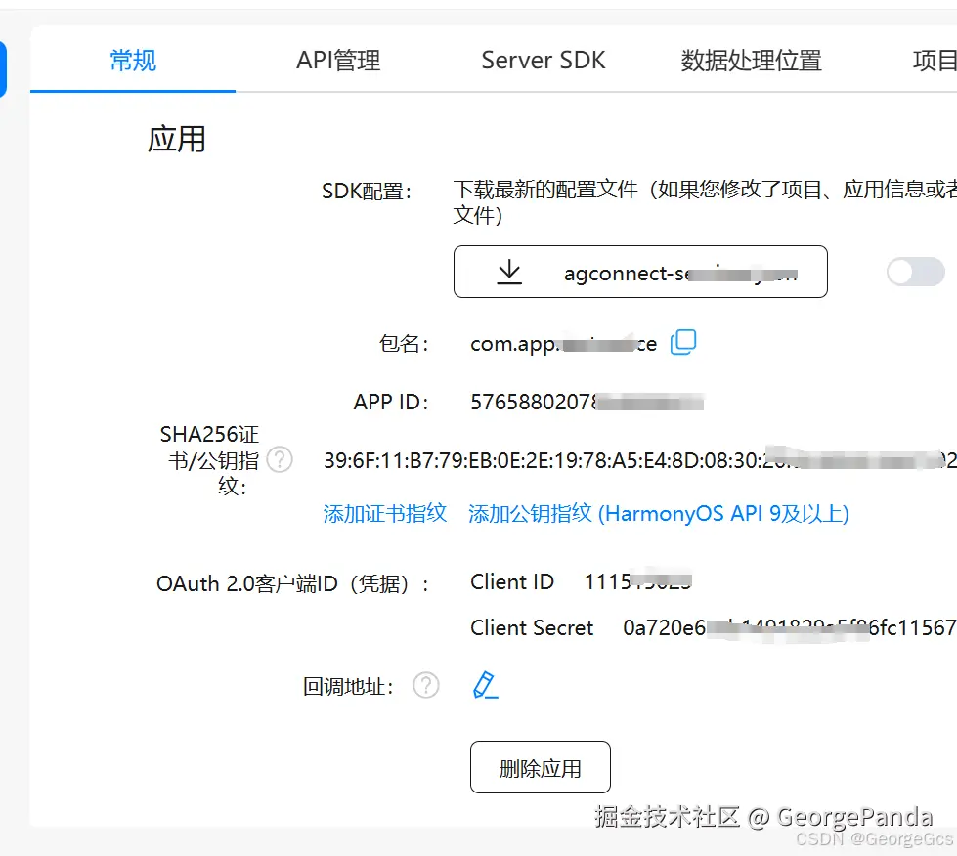Go to the 数据处理位置 tab

coord(752,61)
